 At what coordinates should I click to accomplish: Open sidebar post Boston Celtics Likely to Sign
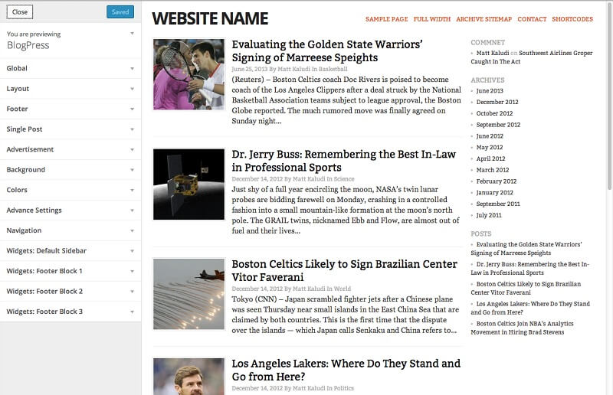(526, 289)
